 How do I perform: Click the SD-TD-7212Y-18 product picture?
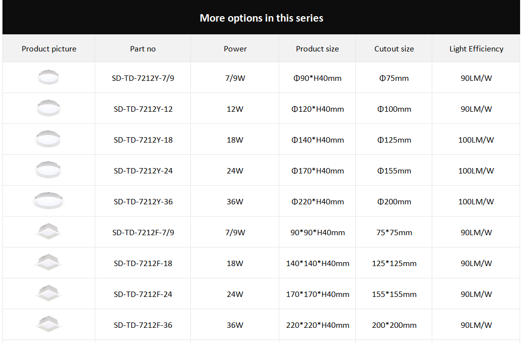point(48,139)
